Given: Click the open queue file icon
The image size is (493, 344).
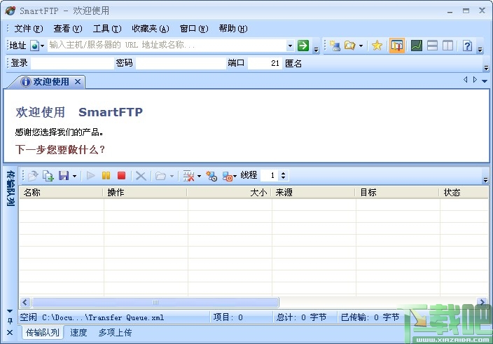Looking at the screenshot, I should pos(33,176).
